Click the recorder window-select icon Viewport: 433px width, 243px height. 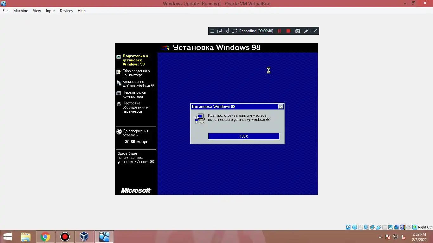(219, 31)
